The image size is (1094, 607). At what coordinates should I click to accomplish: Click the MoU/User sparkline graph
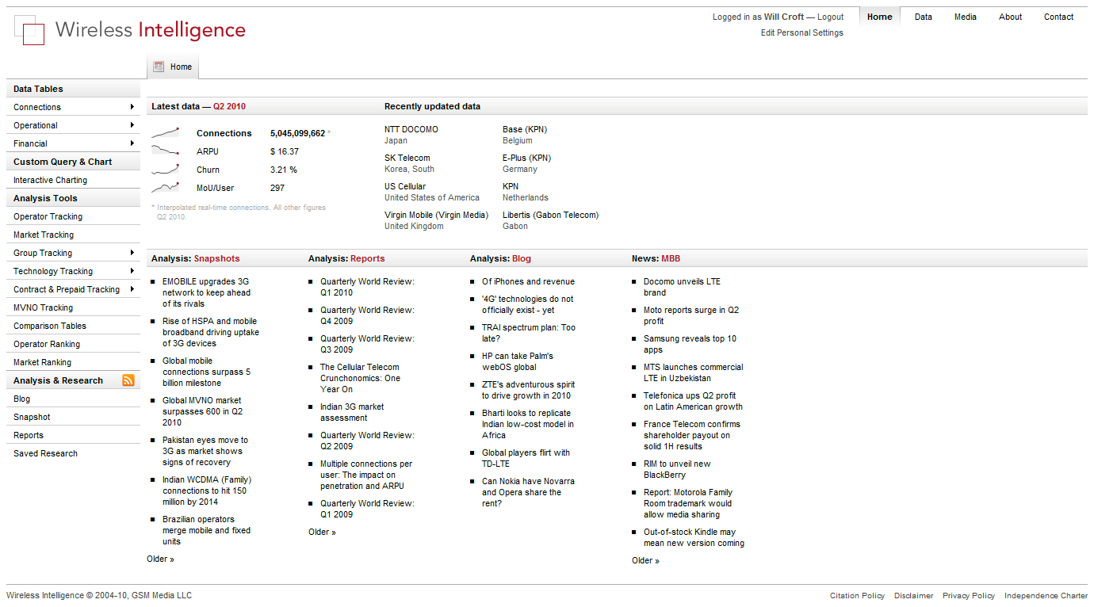[x=166, y=188]
